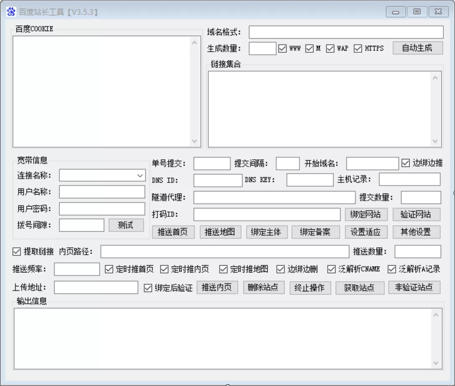Toggle the 定时推内页 checkbox
This screenshot has height=386, width=455.
click(164, 269)
